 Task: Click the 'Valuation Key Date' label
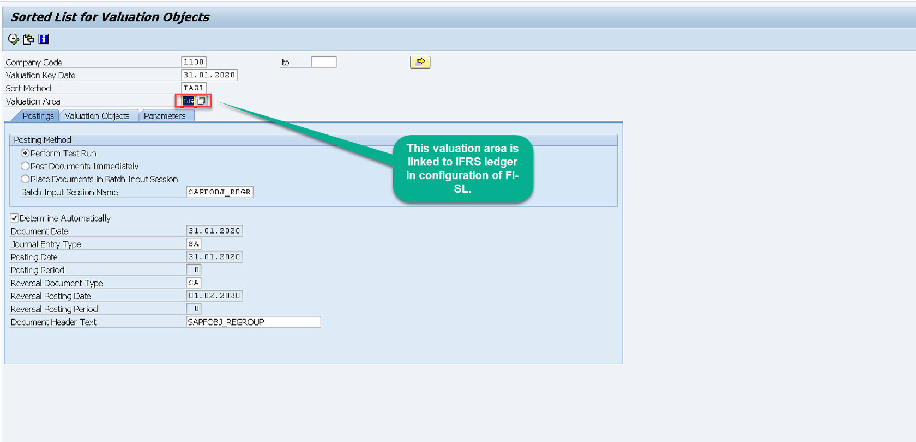[40, 75]
